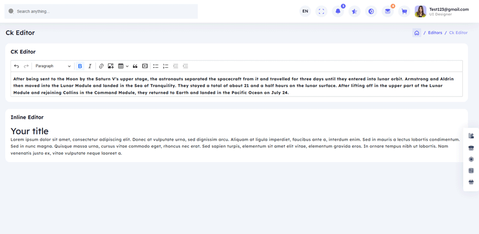Click the Search anything input field
Image resolution: width=479 pixels, height=234 pixels.
point(105,11)
